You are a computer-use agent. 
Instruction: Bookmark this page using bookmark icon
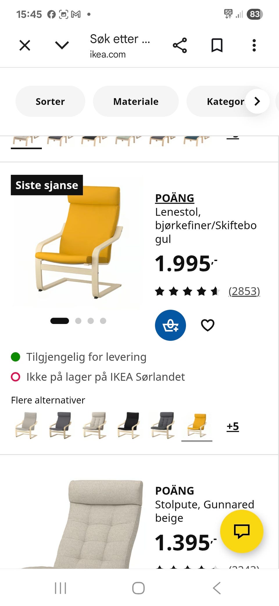pyautogui.click(x=217, y=45)
